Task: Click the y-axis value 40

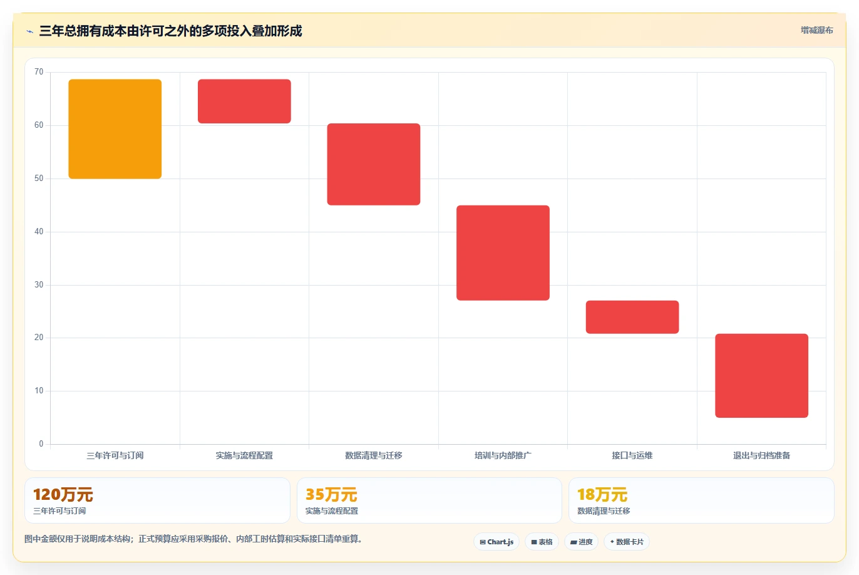Action: (x=39, y=232)
